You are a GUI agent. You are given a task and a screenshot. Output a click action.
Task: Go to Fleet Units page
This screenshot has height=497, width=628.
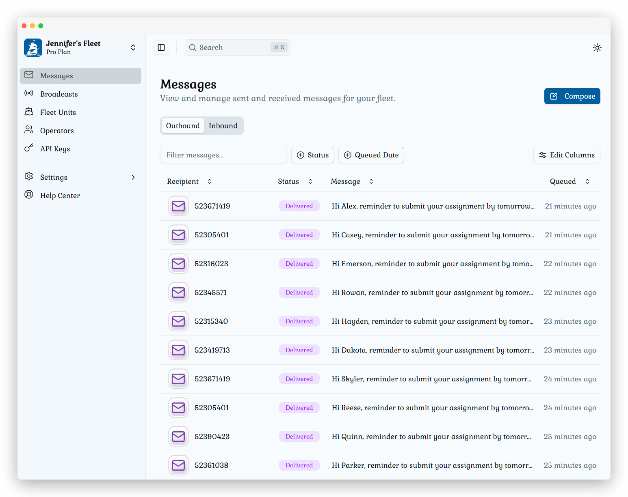[58, 112]
